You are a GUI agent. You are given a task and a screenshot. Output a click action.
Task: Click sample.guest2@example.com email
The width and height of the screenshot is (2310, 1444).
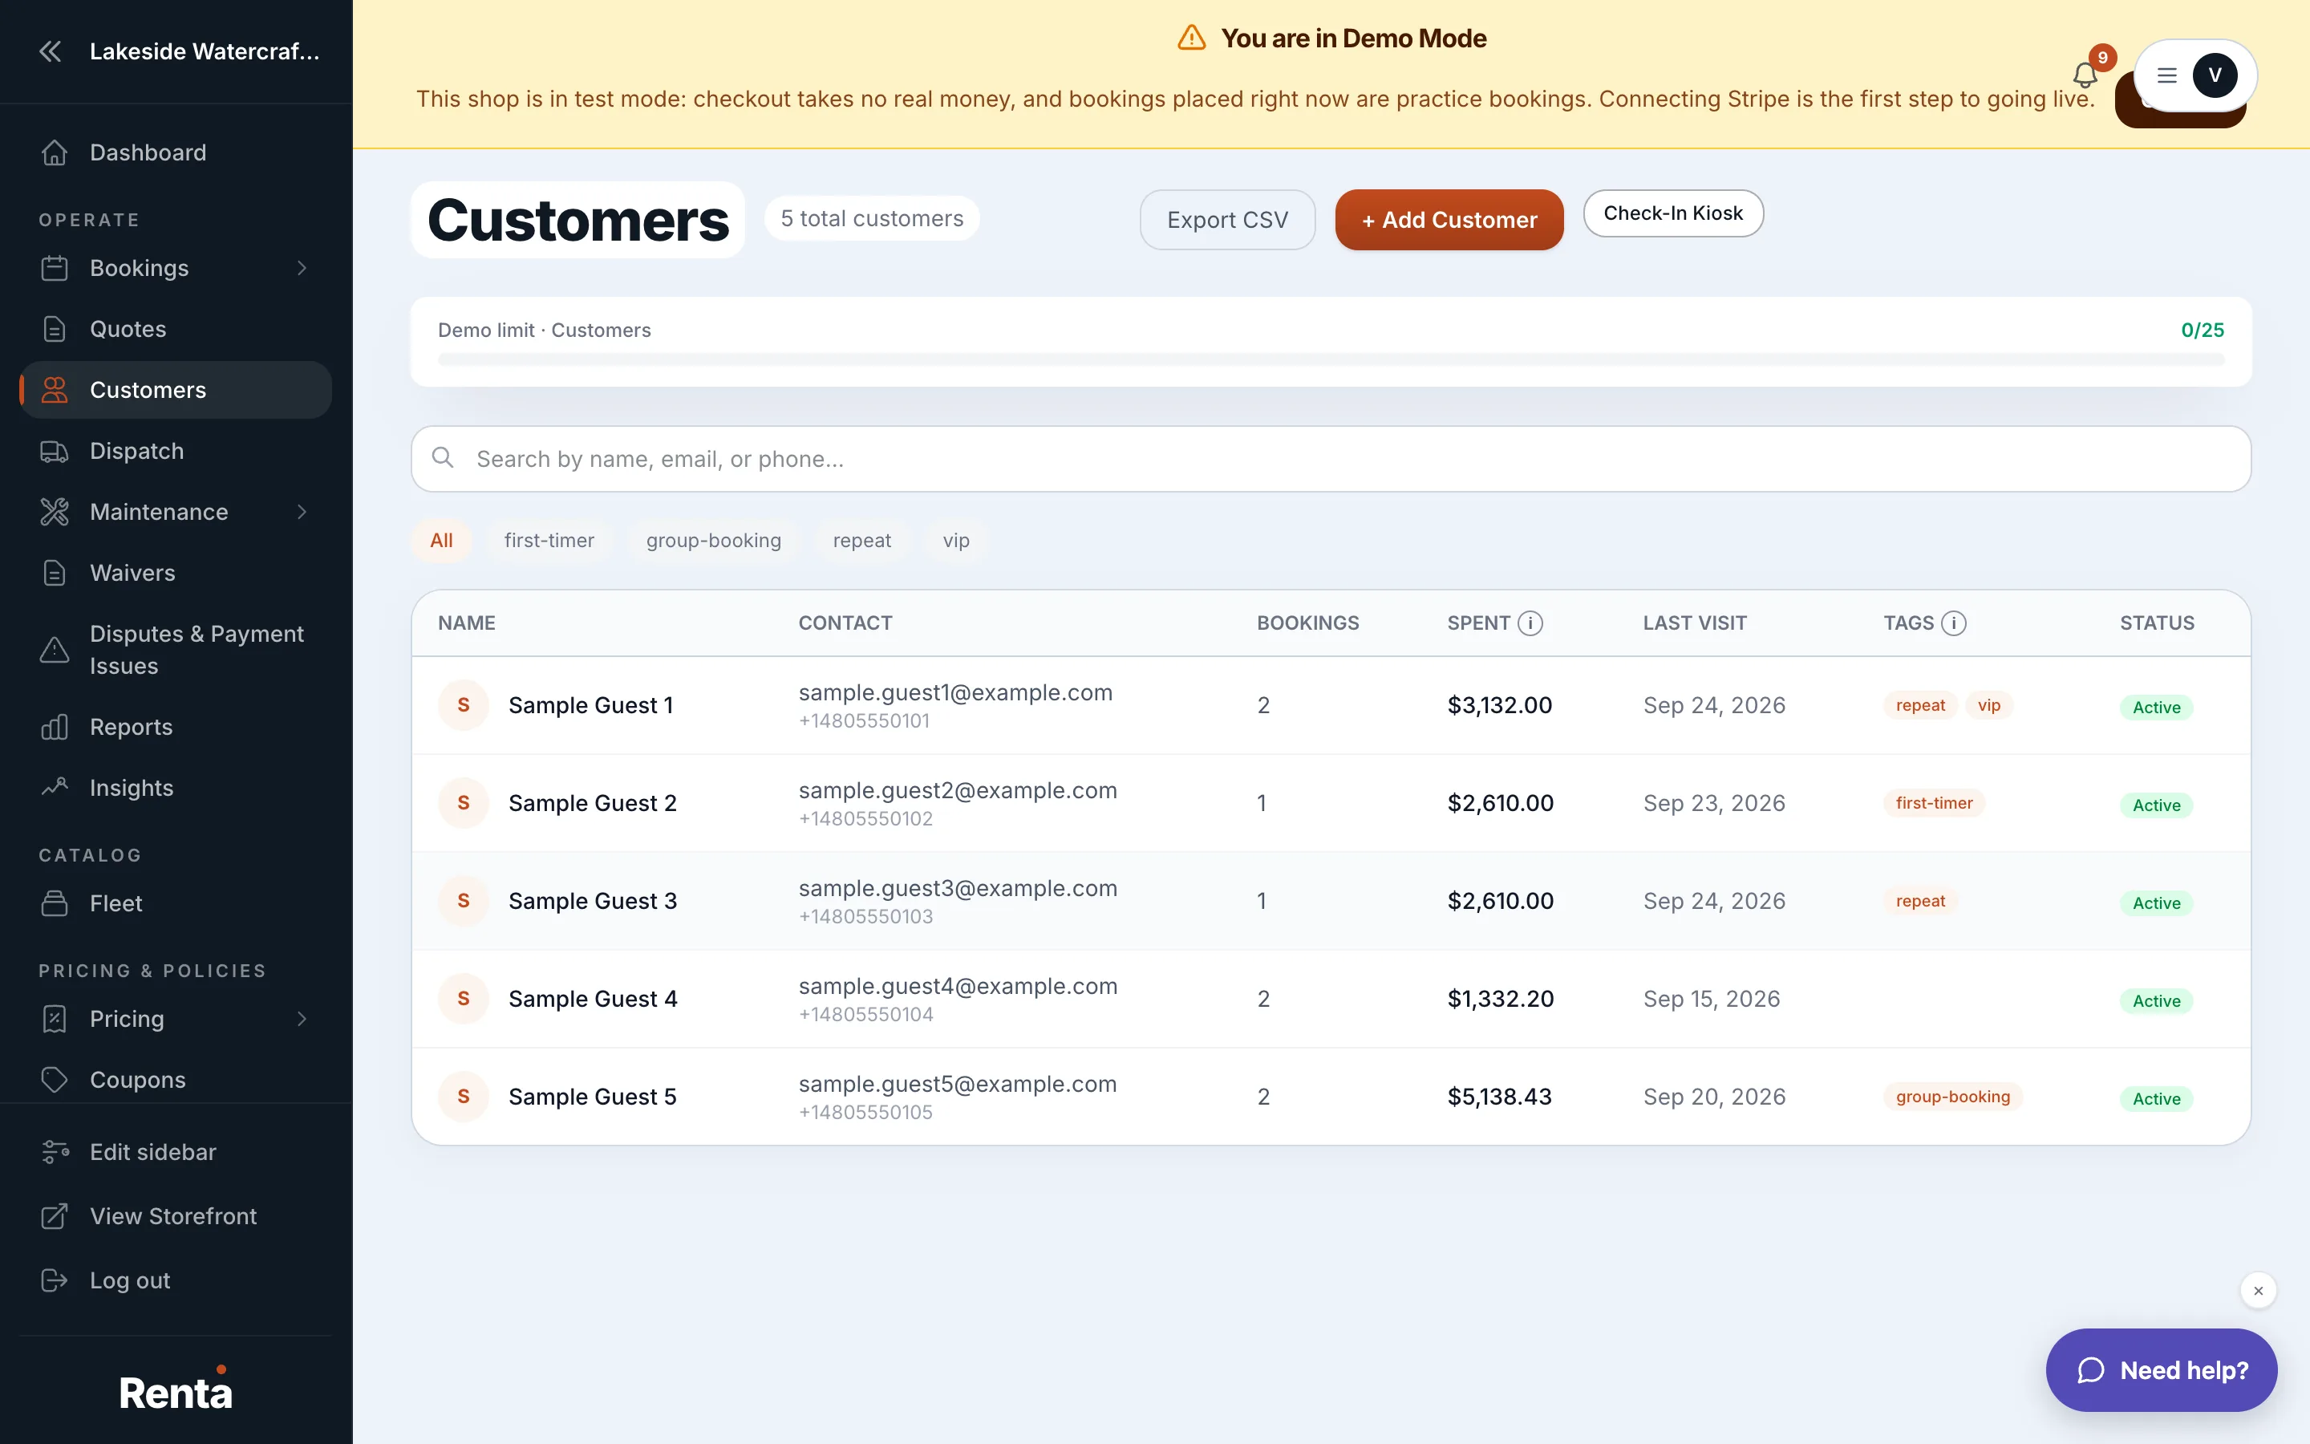[958, 791]
